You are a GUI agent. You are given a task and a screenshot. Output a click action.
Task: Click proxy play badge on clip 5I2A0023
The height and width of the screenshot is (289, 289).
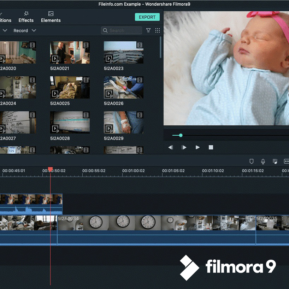[109, 59]
